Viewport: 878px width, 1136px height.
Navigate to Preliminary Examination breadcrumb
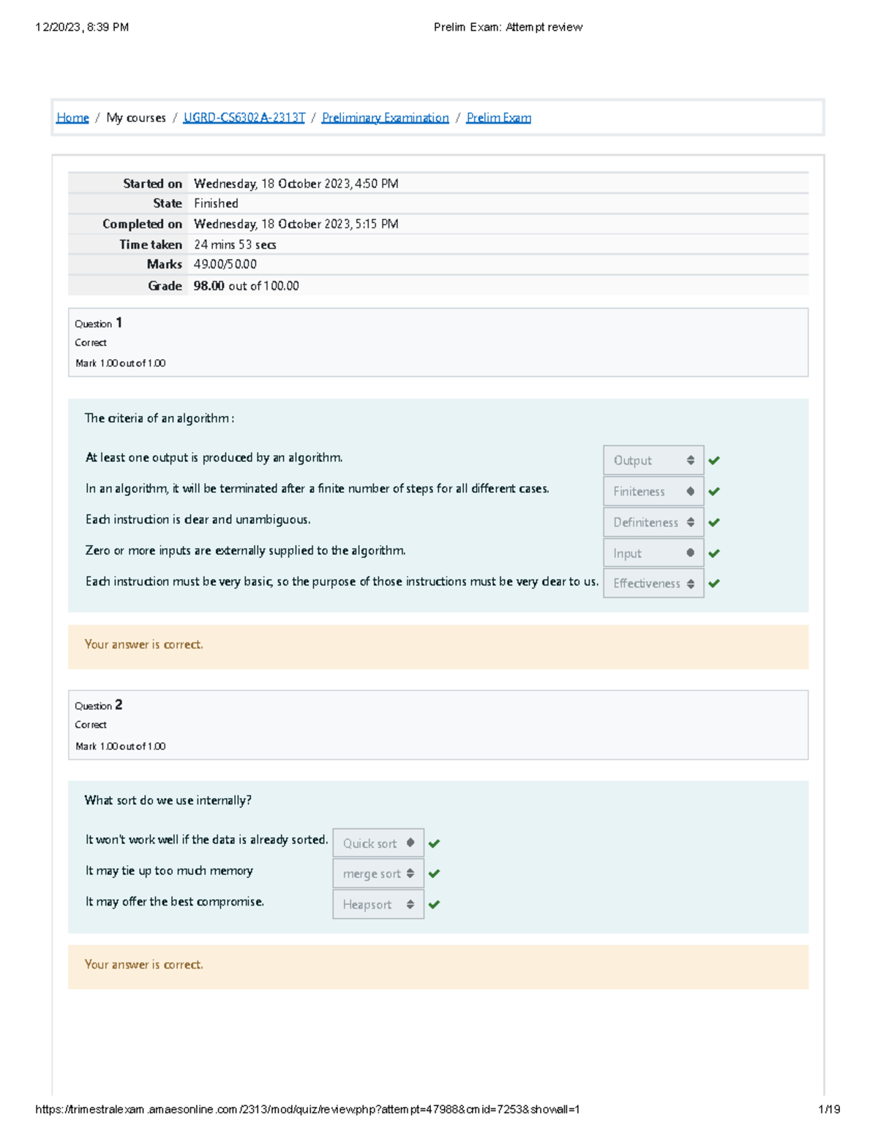pos(385,118)
